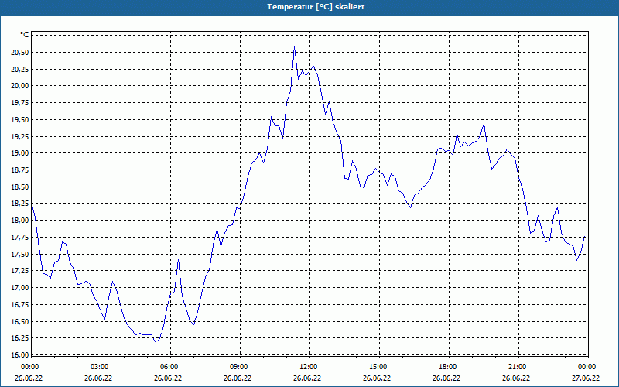This screenshot has height=387, width=619.
Task: Select the 18,50 y-axis label
Action: click(20, 187)
